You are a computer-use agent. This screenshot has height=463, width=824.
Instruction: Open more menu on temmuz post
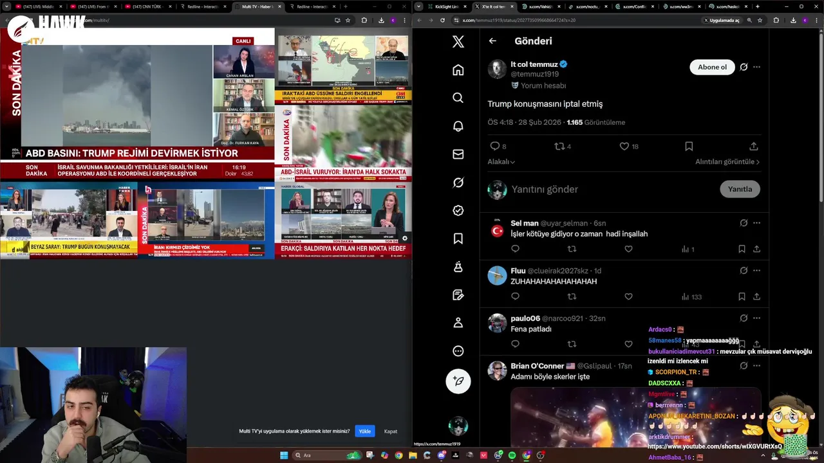[x=756, y=67]
